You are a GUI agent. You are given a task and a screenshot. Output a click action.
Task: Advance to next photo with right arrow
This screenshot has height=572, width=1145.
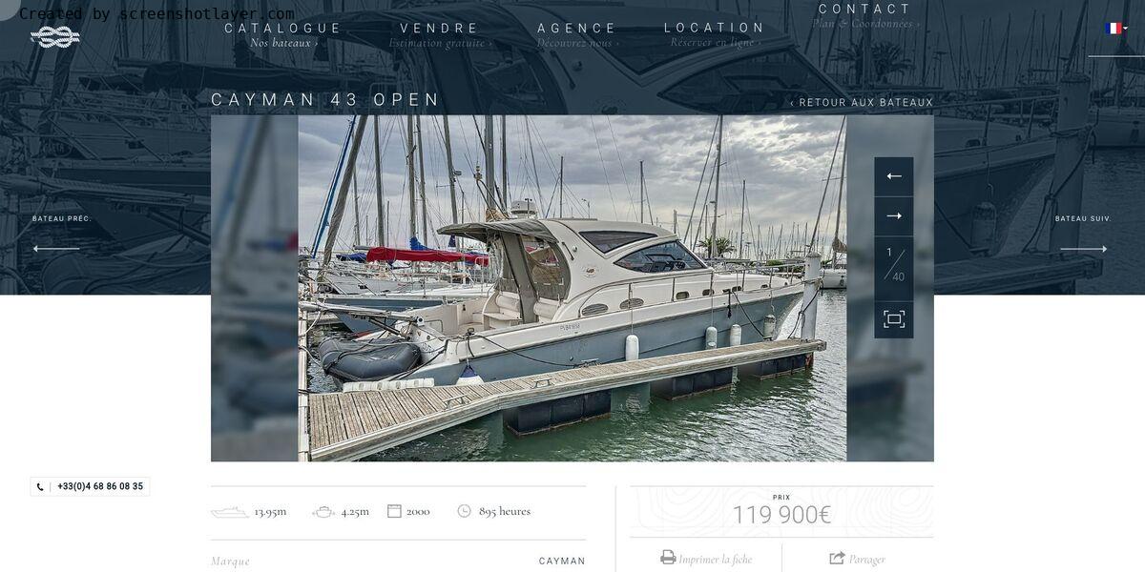click(894, 216)
